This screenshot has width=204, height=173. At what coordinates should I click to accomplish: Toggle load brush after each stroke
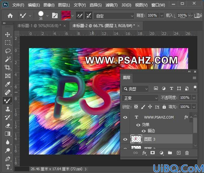tap(80, 16)
